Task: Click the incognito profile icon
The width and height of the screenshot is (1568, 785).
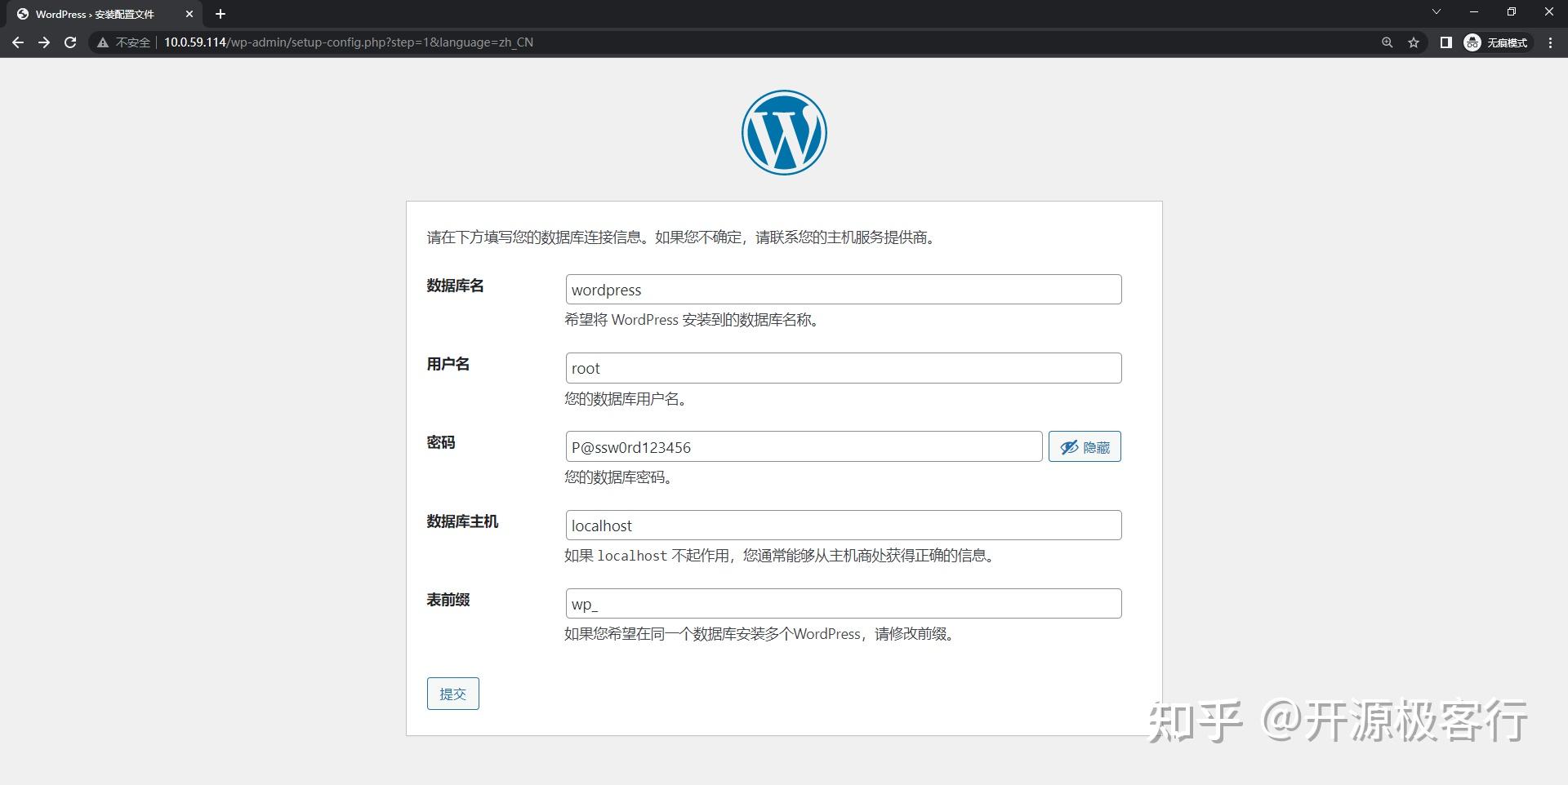Action: click(1472, 42)
